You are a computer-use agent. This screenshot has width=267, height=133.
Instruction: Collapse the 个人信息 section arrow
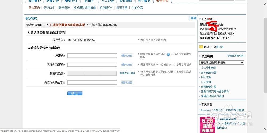[200, 19]
